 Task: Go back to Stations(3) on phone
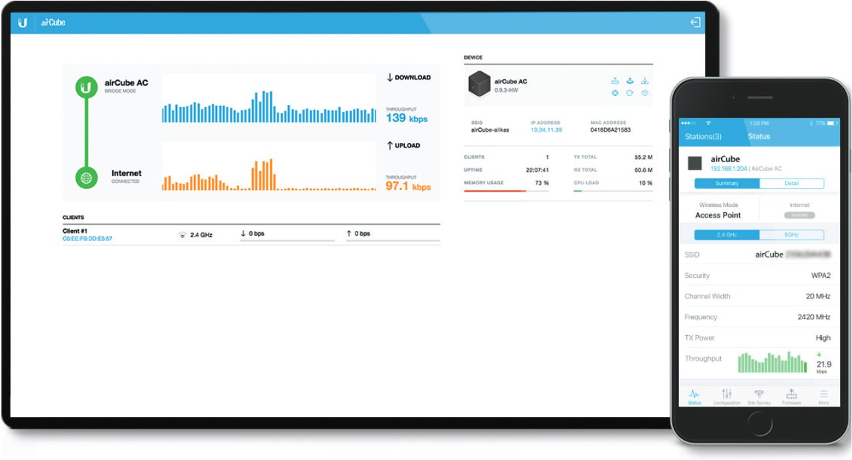tap(703, 136)
